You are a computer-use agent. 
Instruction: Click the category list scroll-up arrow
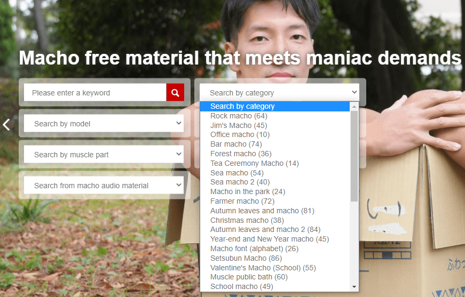pyautogui.click(x=354, y=106)
